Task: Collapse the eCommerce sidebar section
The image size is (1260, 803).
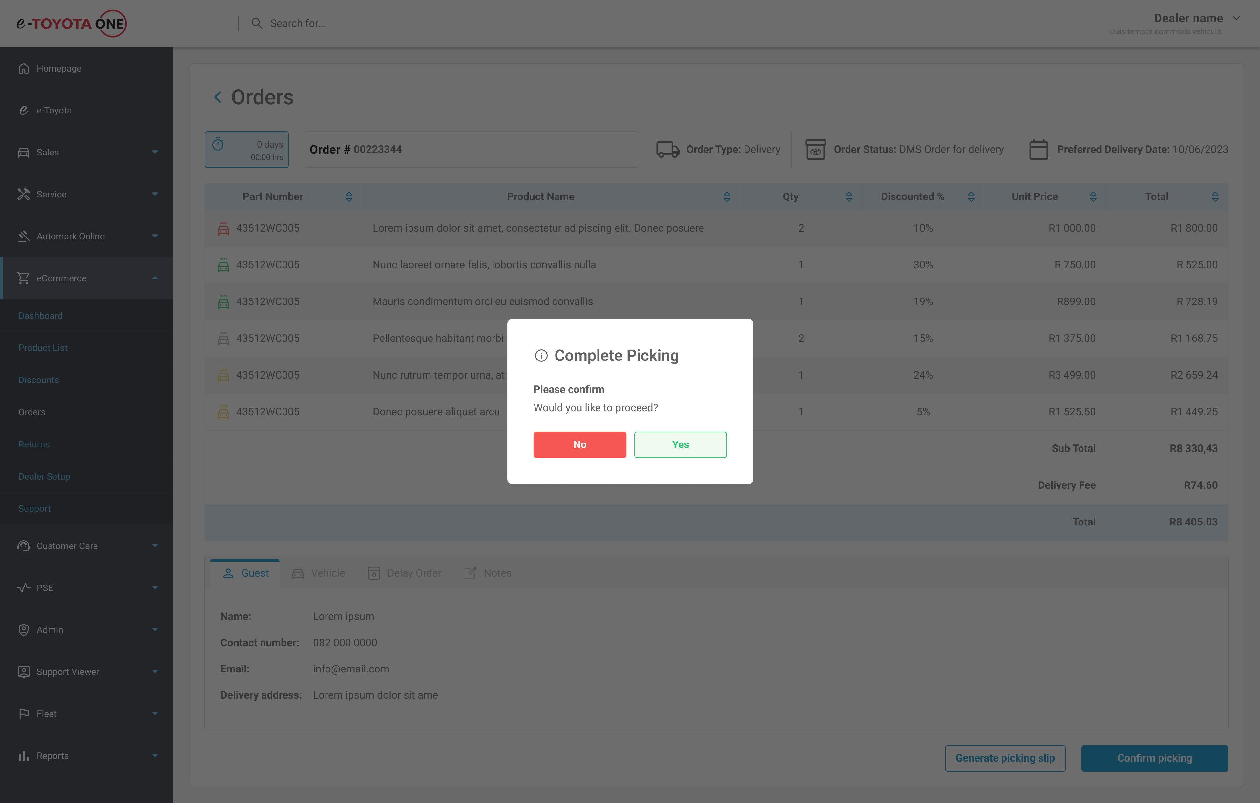Action: point(154,278)
